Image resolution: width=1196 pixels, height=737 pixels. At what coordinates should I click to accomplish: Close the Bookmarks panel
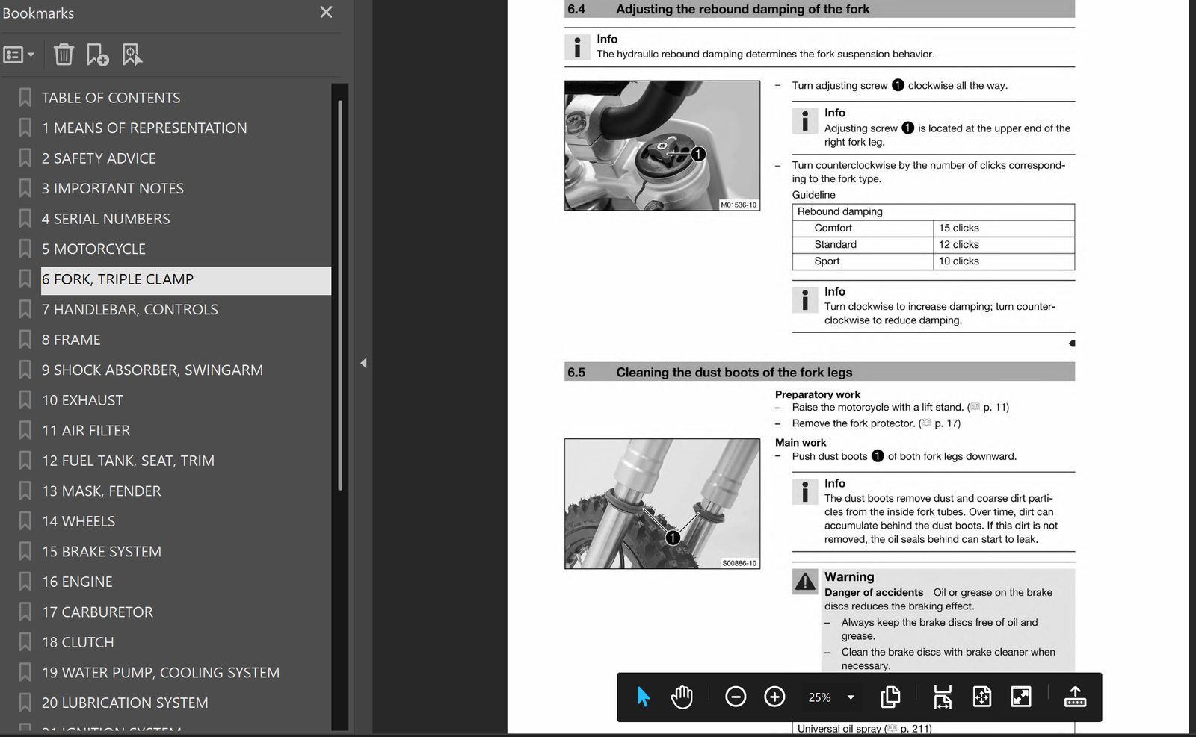(x=326, y=12)
